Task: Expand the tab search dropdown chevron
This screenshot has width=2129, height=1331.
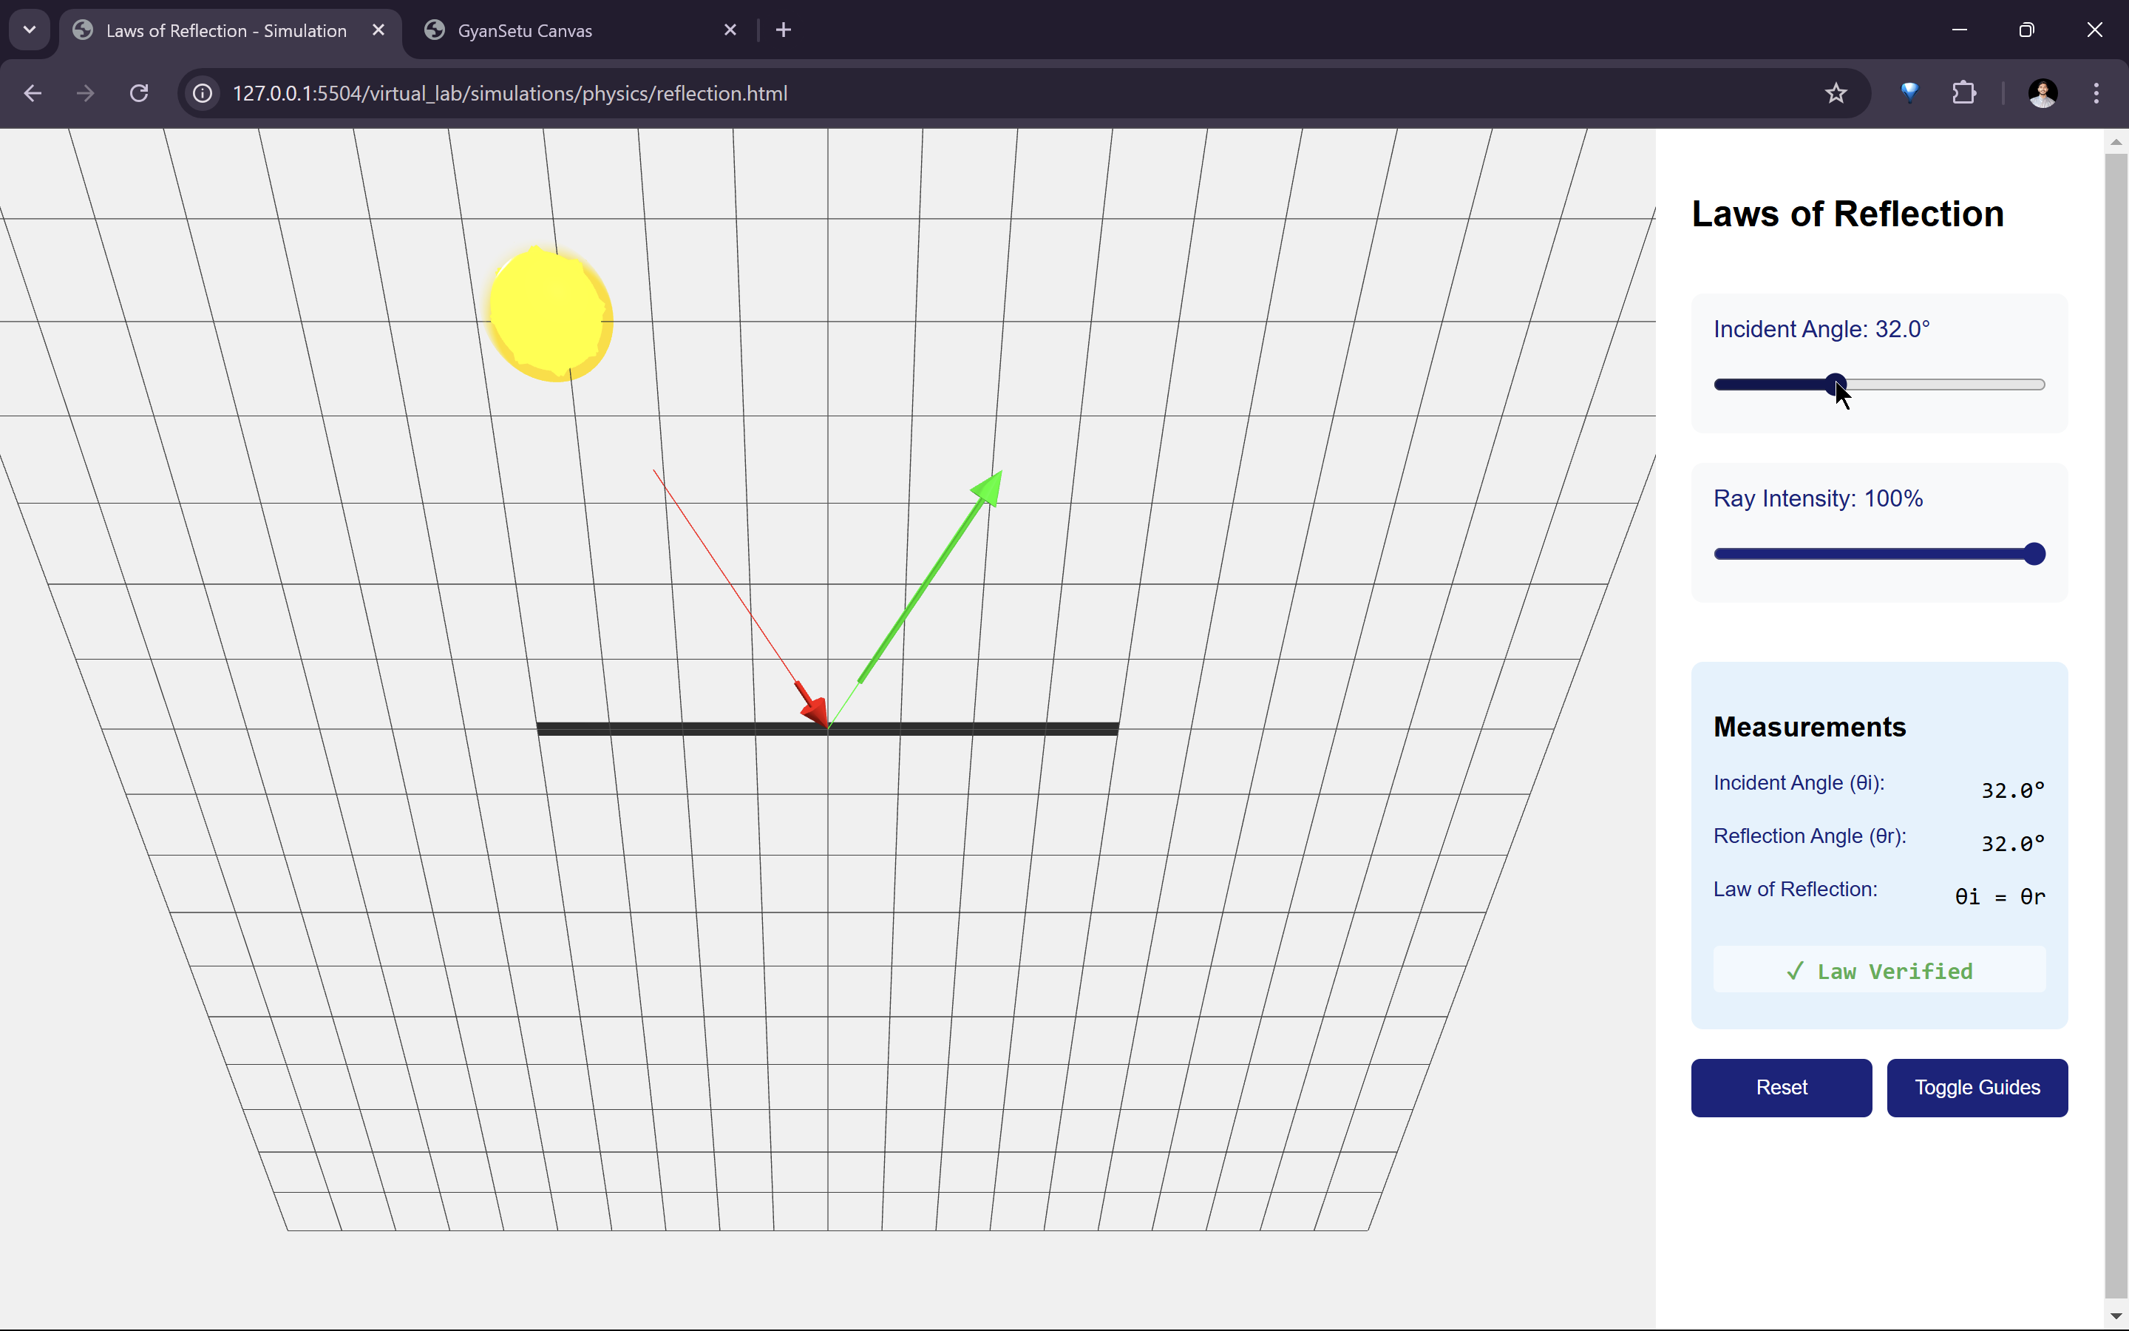Action: pos(29,30)
